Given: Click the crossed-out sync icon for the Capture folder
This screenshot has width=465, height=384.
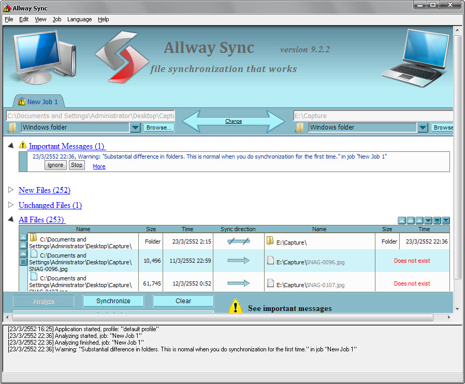Looking at the screenshot, I should (x=238, y=241).
